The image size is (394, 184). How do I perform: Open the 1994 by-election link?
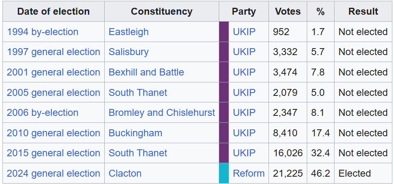(42, 32)
